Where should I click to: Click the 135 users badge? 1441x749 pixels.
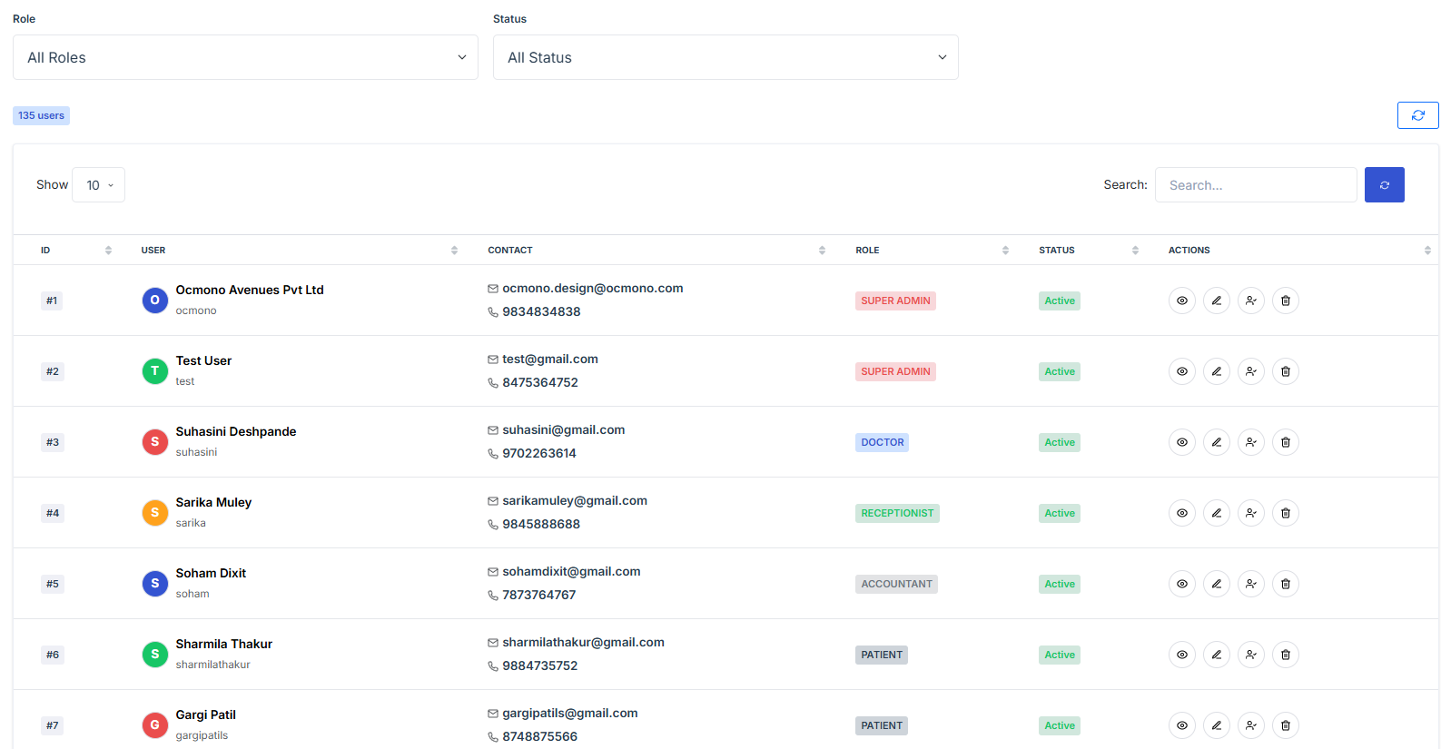(41, 115)
